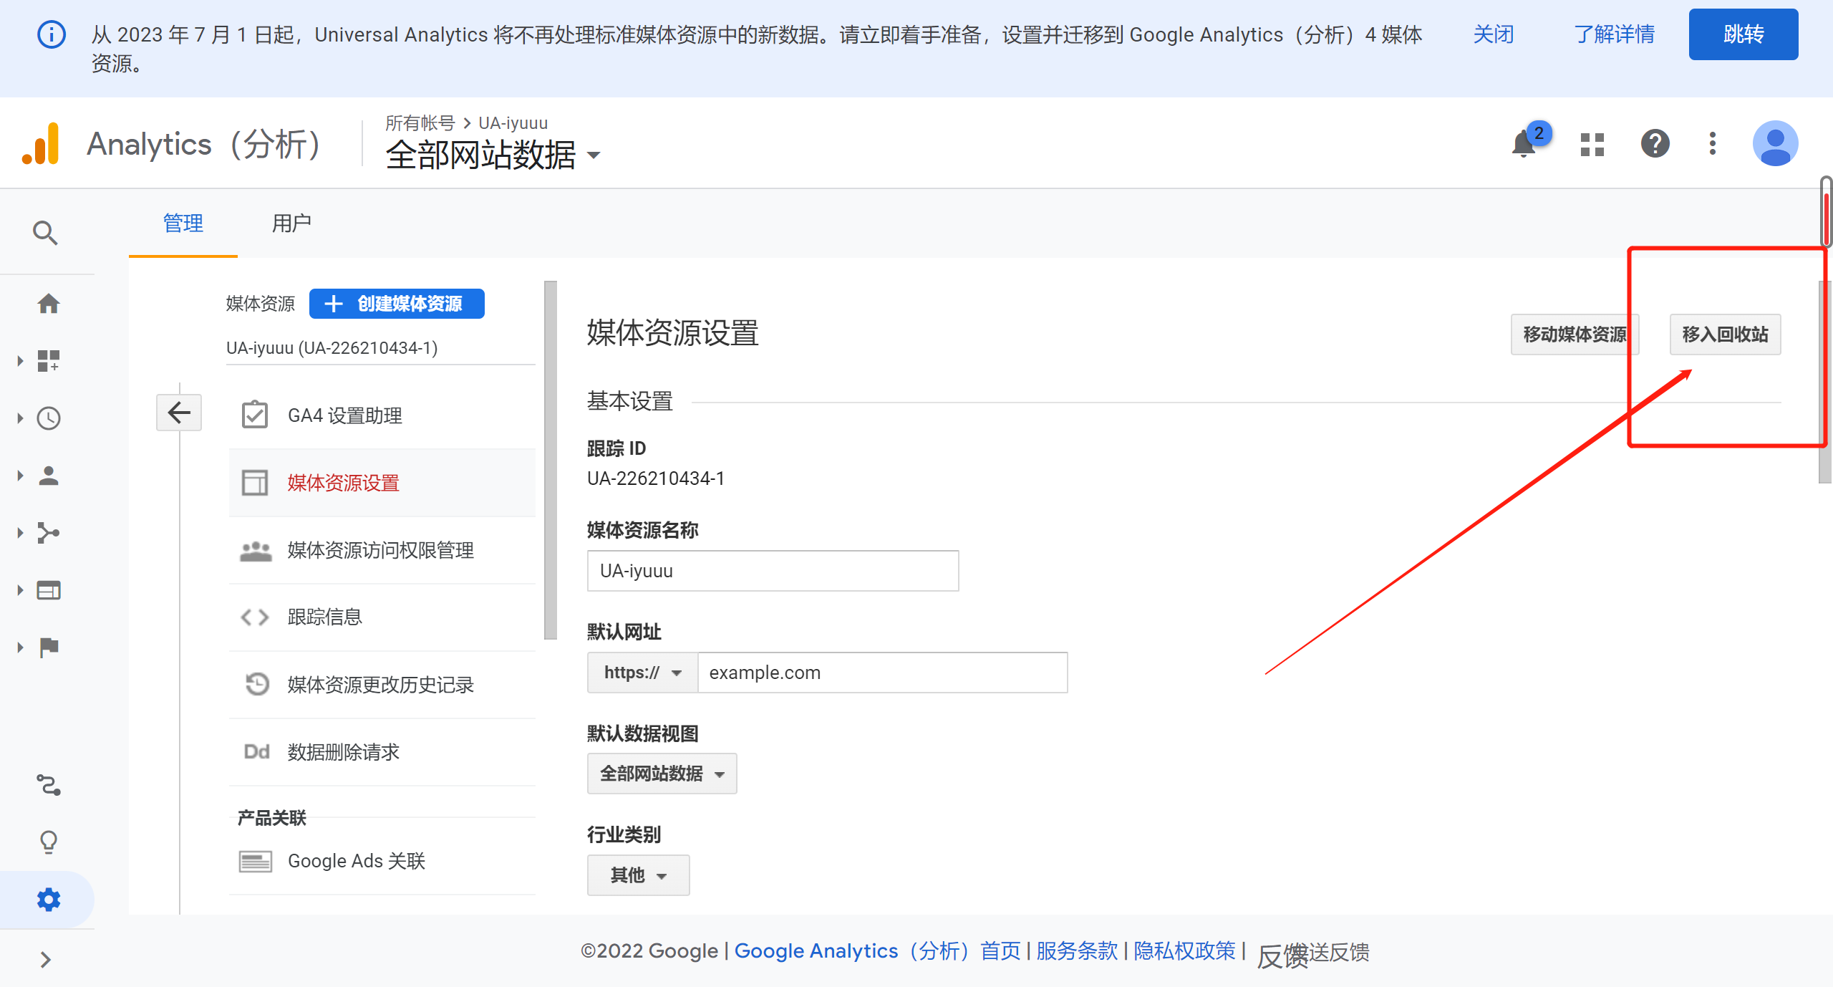Open notifications via the bell icon
Image resolution: width=1833 pixels, height=987 pixels.
coord(1523,144)
